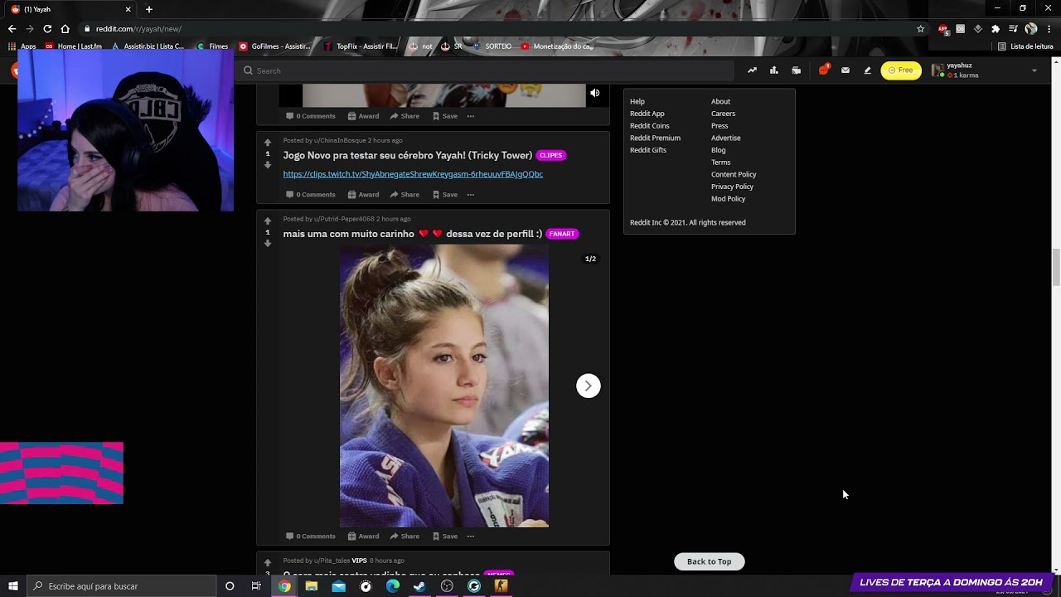Click the Windows search box
Screen dimensions: 1061x597
pyautogui.click(x=122, y=586)
